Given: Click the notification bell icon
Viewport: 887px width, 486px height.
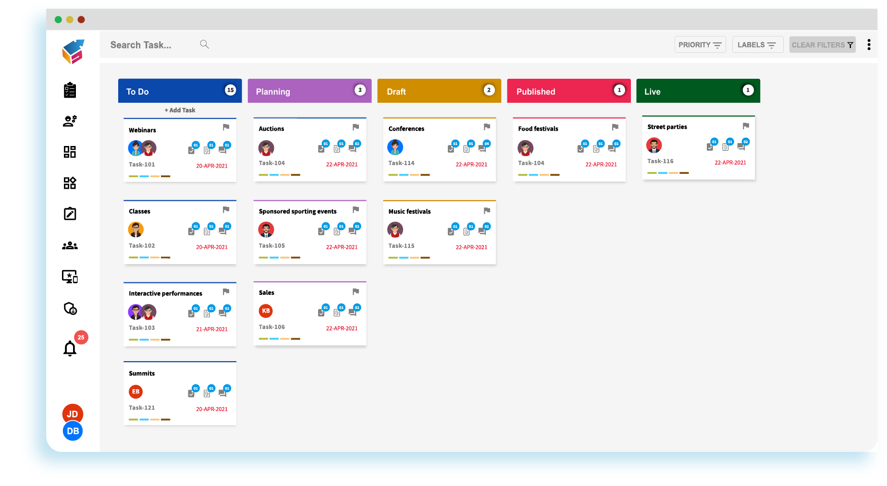Looking at the screenshot, I should pos(70,348).
